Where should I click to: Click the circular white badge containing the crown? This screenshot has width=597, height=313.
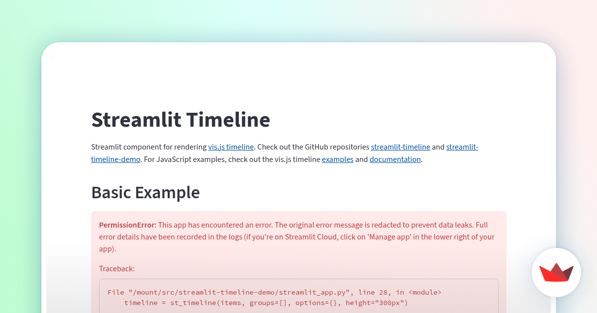(556, 273)
